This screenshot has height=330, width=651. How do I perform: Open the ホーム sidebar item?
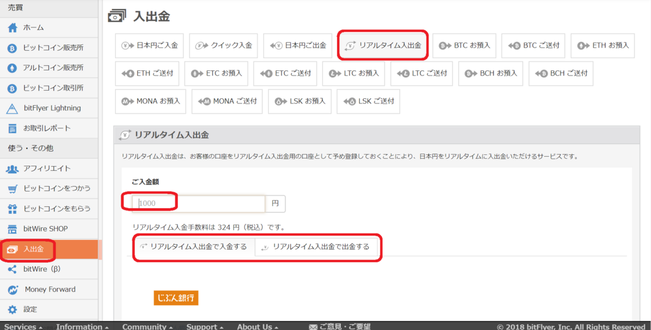click(x=48, y=28)
